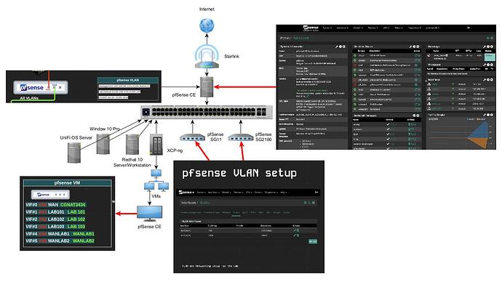
Task: Select the Starlink router icon
Action: point(207,57)
